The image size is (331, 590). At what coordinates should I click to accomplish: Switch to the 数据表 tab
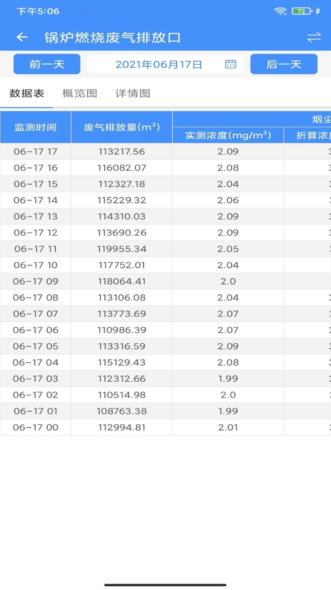click(x=27, y=93)
